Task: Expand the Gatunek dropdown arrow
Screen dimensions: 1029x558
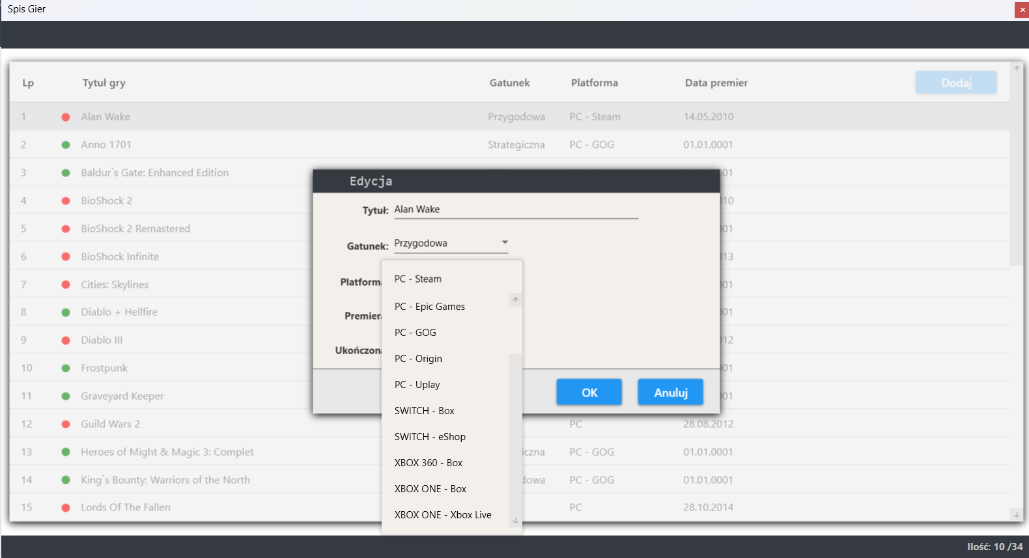Action: click(x=505, y=243)
